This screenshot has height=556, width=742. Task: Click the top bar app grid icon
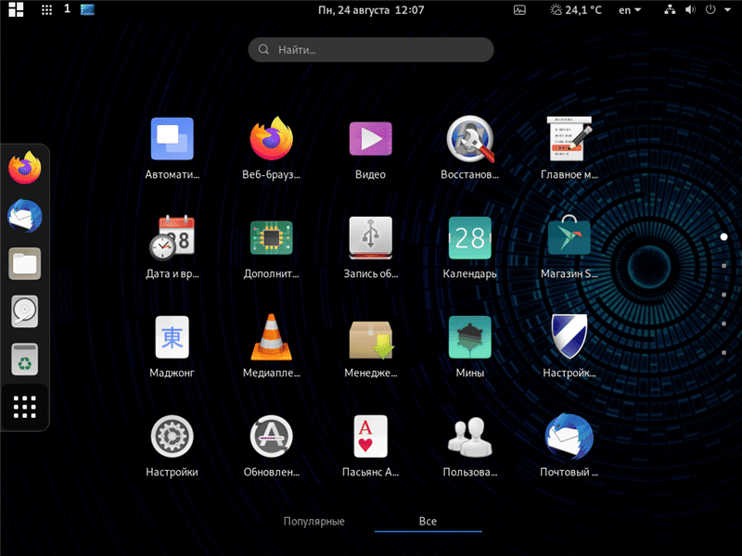pos(46,10)
